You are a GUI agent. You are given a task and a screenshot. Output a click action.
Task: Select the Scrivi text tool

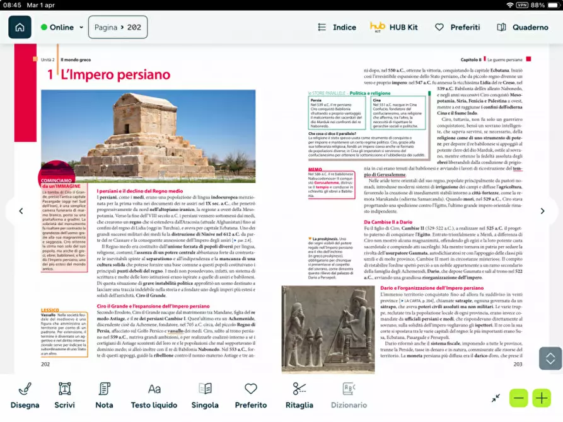point(64,396)
